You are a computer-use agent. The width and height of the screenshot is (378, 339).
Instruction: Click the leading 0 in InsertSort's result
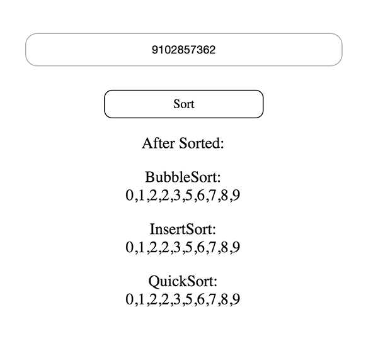pos(129,247)
